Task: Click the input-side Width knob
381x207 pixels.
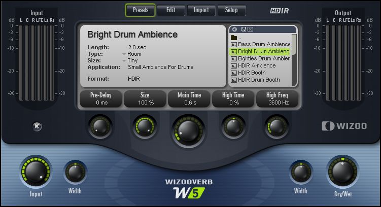Action: point(75,172)
